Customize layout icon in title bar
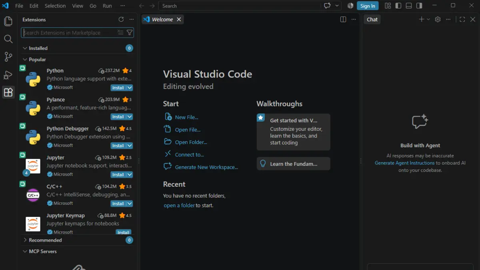Image resolution: width=480 pixels, height=270 pixels. pyautogui.click(x=388, y=6)
